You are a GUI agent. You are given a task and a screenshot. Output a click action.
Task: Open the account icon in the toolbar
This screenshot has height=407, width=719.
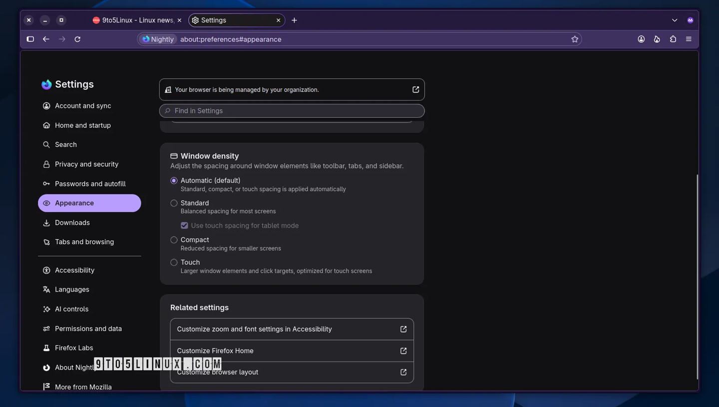[641, 39]
